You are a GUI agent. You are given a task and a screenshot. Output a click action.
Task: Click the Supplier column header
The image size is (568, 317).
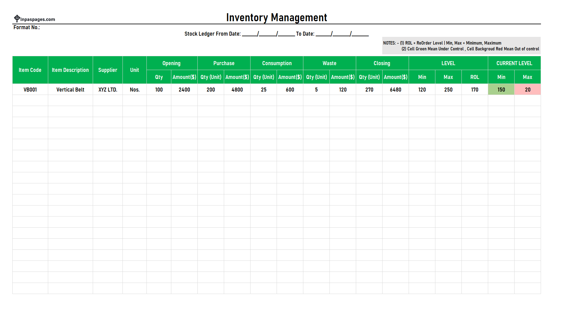click(108, 70)
